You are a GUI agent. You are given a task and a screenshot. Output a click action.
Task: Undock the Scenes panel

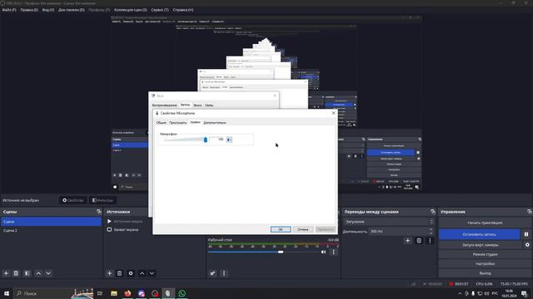click(x=99, y=212)
